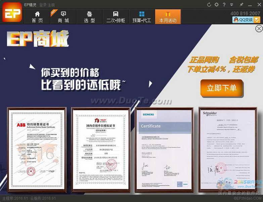Minimize the EP精灵 window

(250, 5)
